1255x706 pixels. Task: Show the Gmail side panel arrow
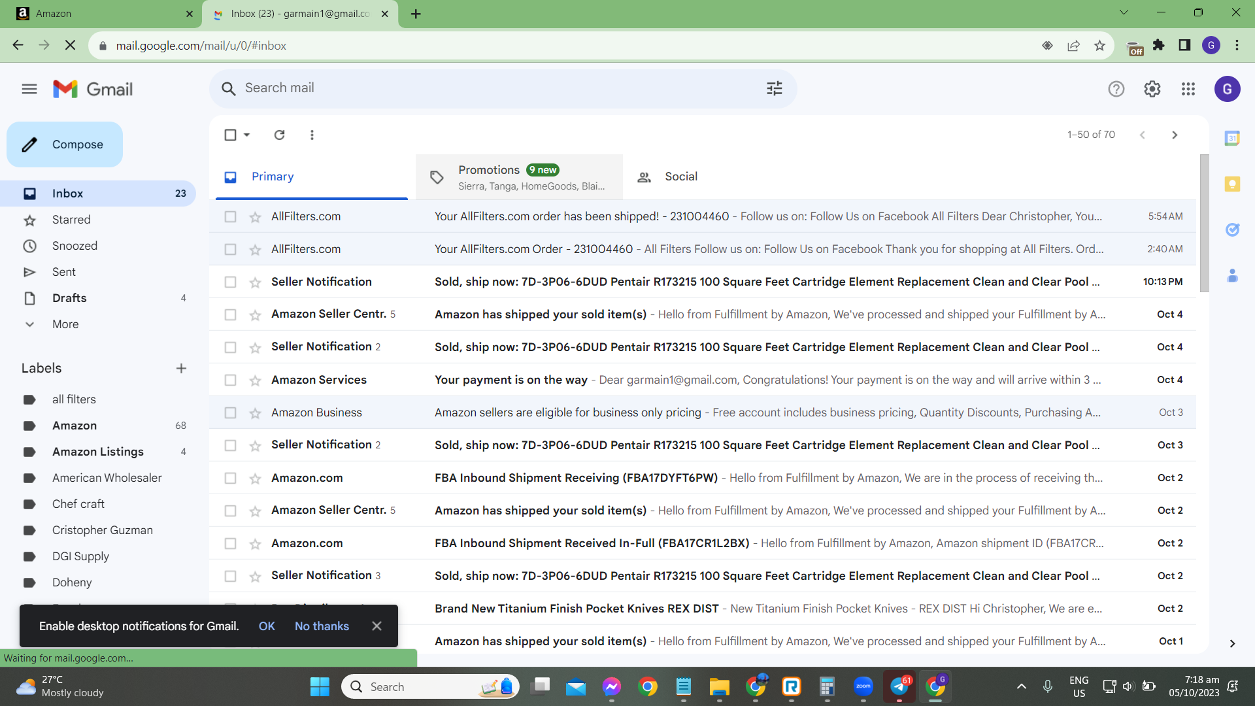(x=1232, y=644)
